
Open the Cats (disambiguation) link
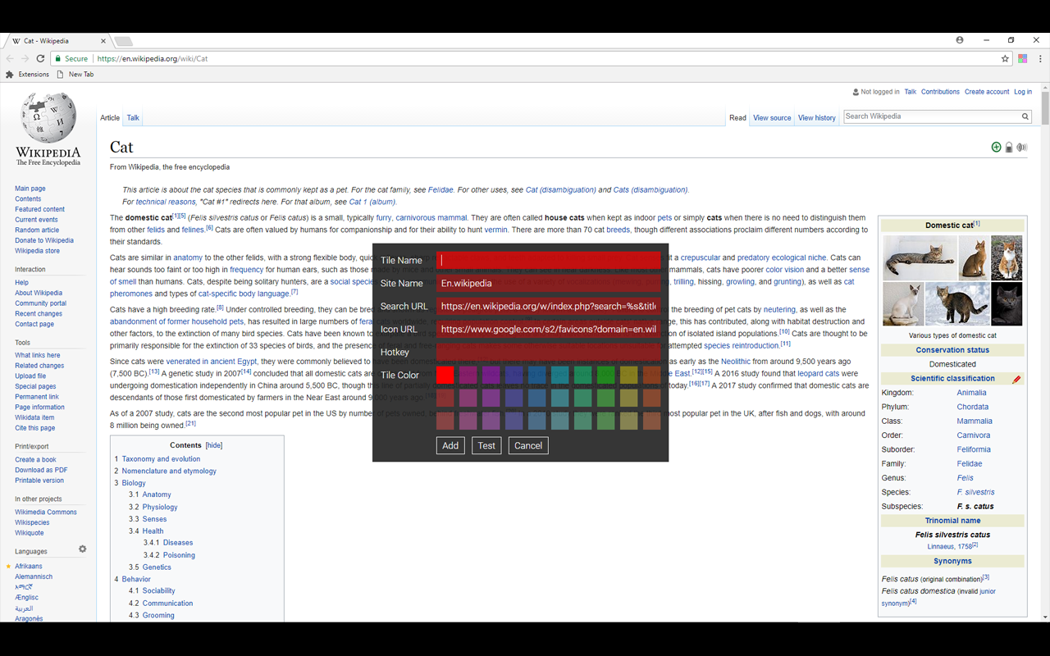coord(651,190)
